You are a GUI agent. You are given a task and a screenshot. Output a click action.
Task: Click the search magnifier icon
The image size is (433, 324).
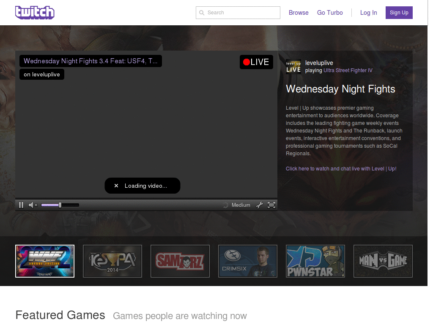202,13
